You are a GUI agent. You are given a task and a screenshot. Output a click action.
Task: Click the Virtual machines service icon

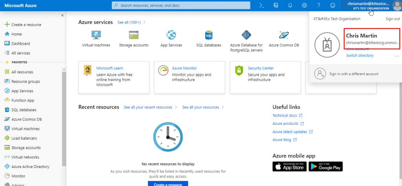[96, 35]
